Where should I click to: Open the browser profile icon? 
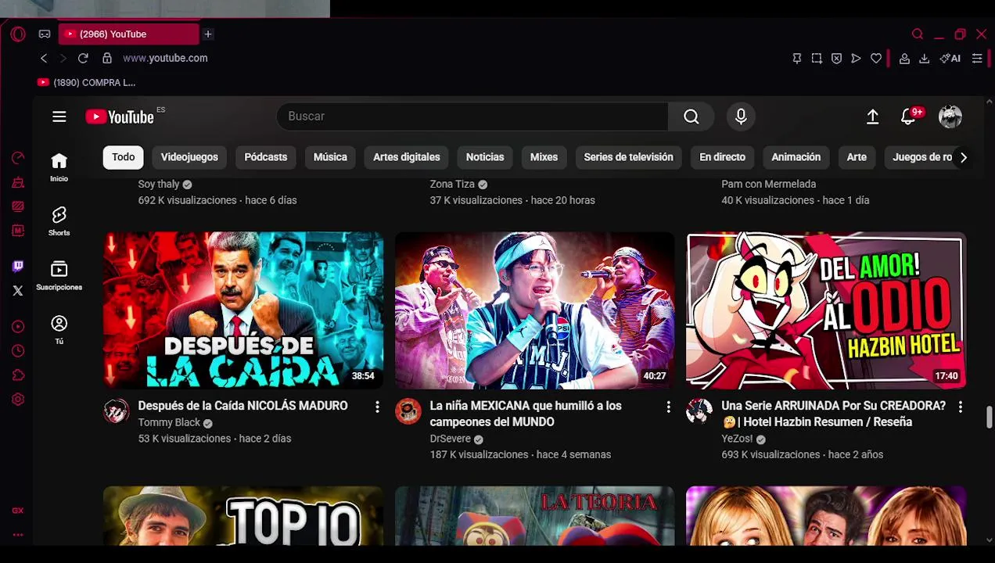pos(904,59)
